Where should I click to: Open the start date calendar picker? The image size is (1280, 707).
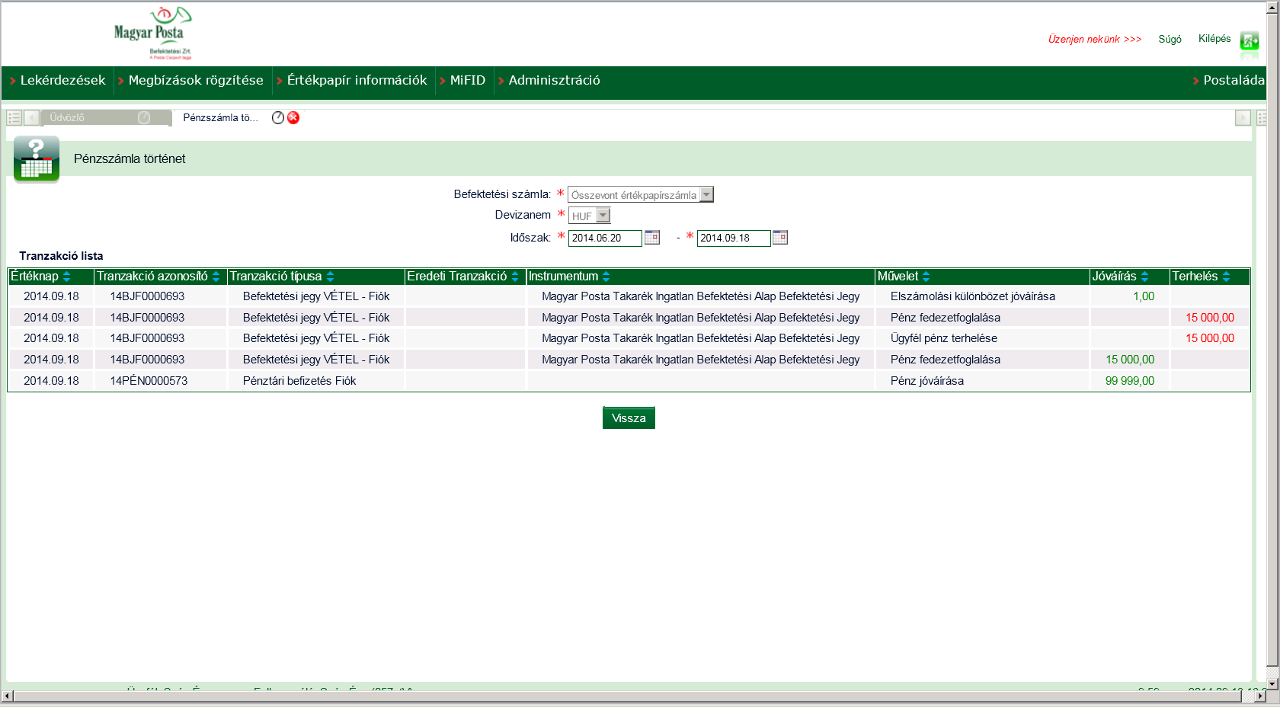point(652,237)
